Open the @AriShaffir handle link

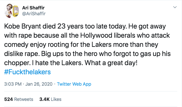tap(34, 14)
